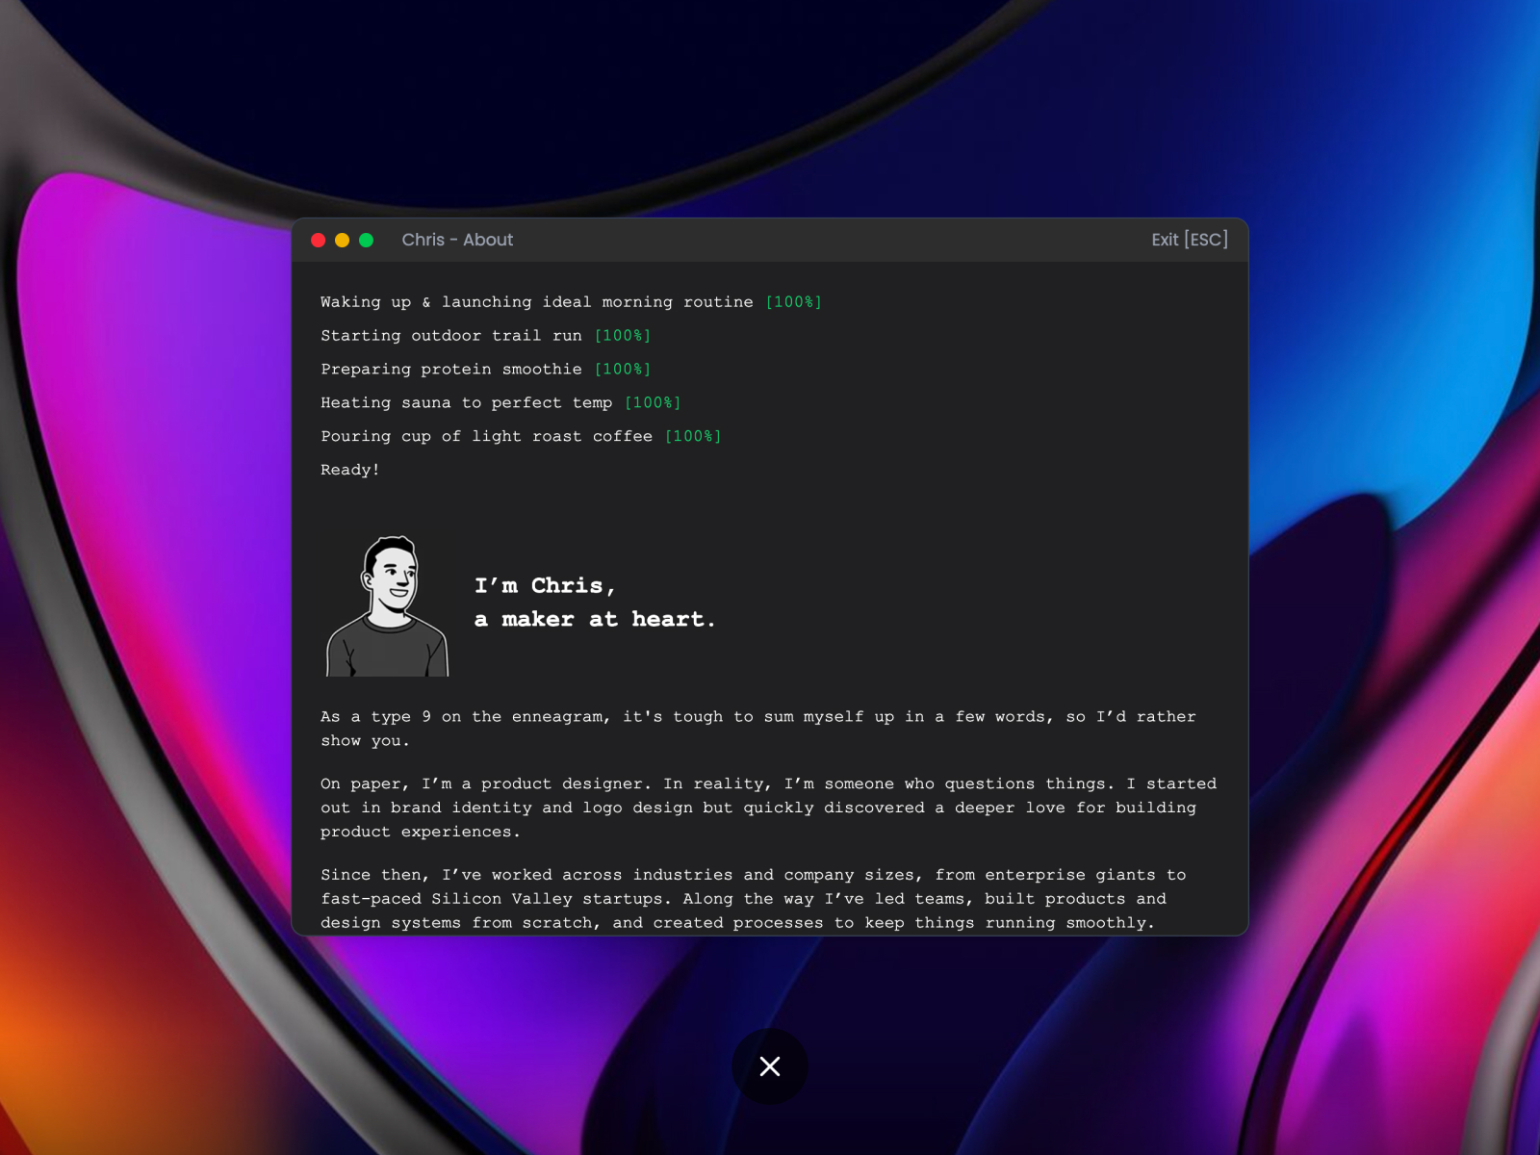Dismiss overlay with the circular X button
Viewport: 1540px width, 1155px height.
click(769, 1066)
